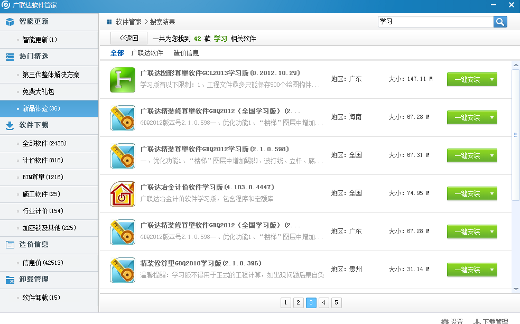Open install dropdown for 冶金计价软件学习版
Screen dimensions: 520x324
492,193
